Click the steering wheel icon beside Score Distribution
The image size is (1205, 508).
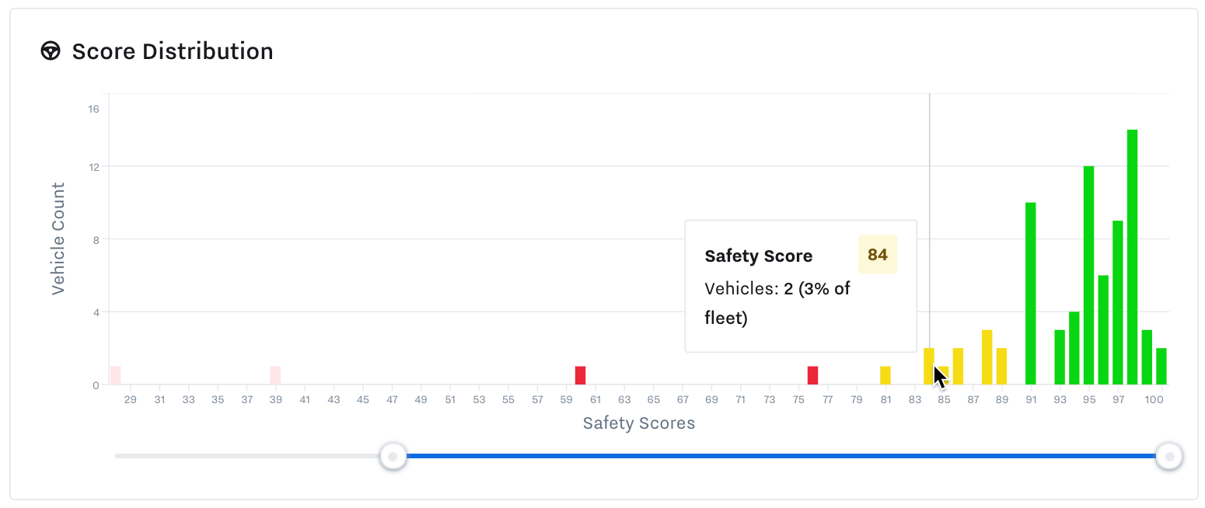click(x=51, y=51)
